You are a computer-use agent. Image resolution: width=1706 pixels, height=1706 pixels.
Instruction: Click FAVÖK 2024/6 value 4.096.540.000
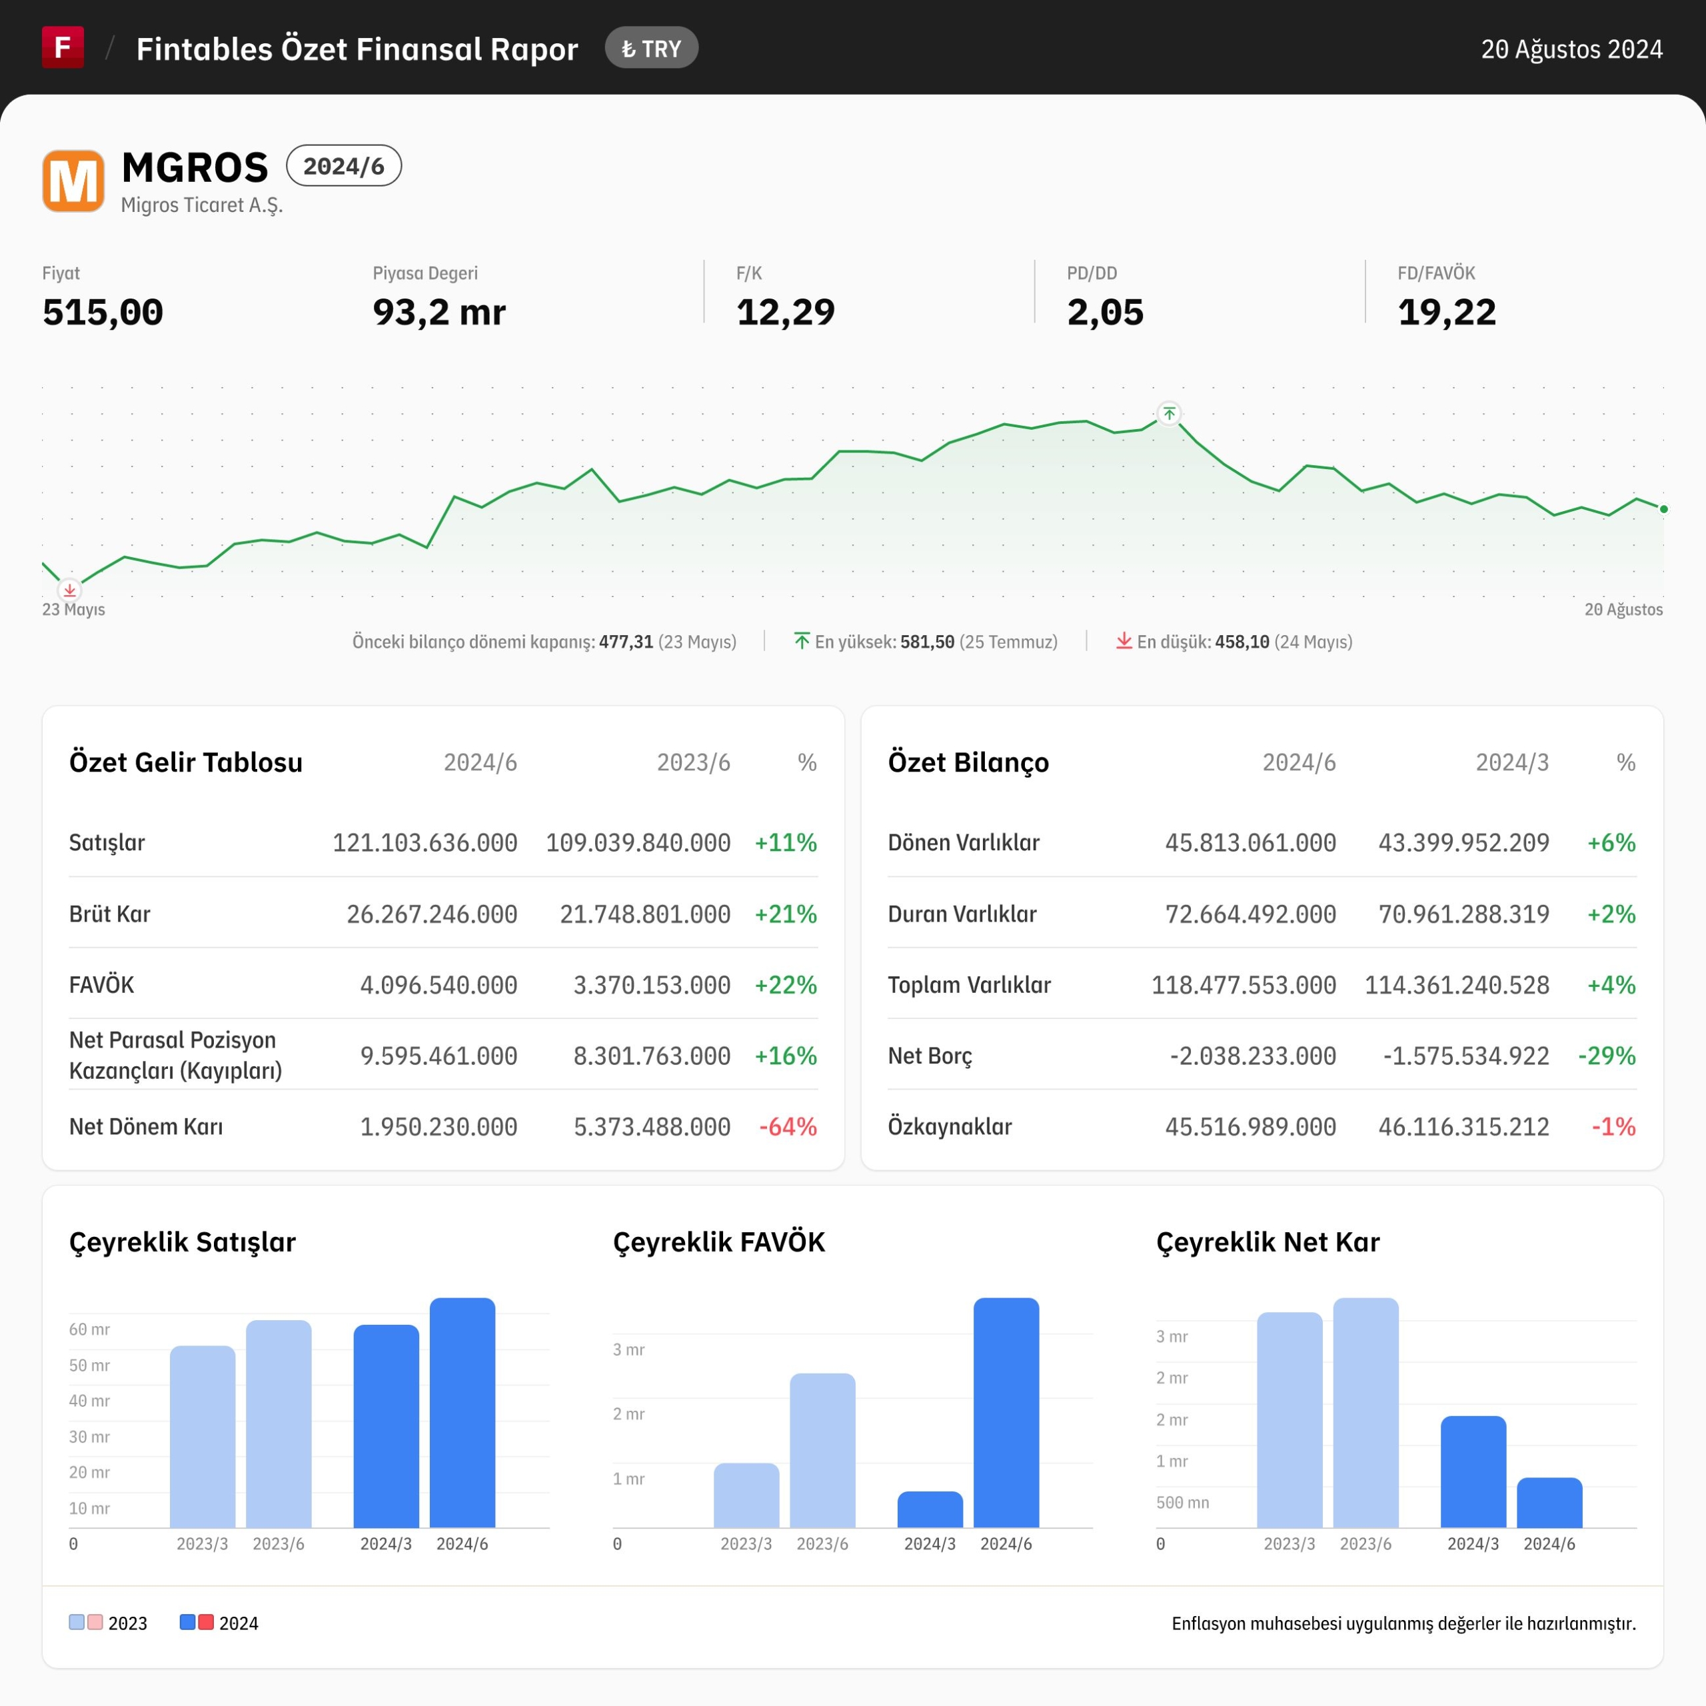click(439, 984)
